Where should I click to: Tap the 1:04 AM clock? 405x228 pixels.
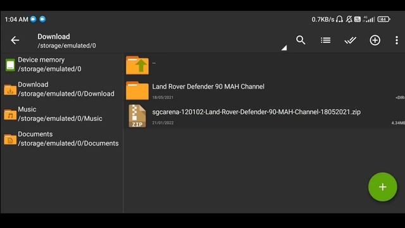pos(16,20)
